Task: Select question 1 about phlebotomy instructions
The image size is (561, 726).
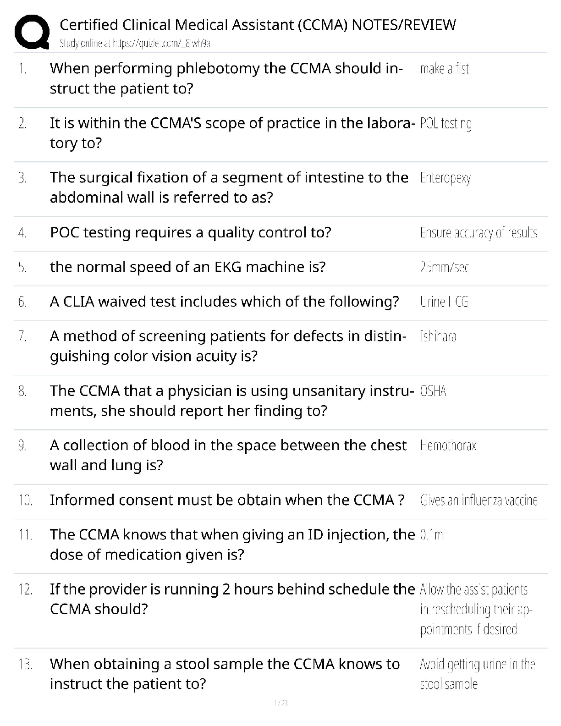Action: click(226, 78)
